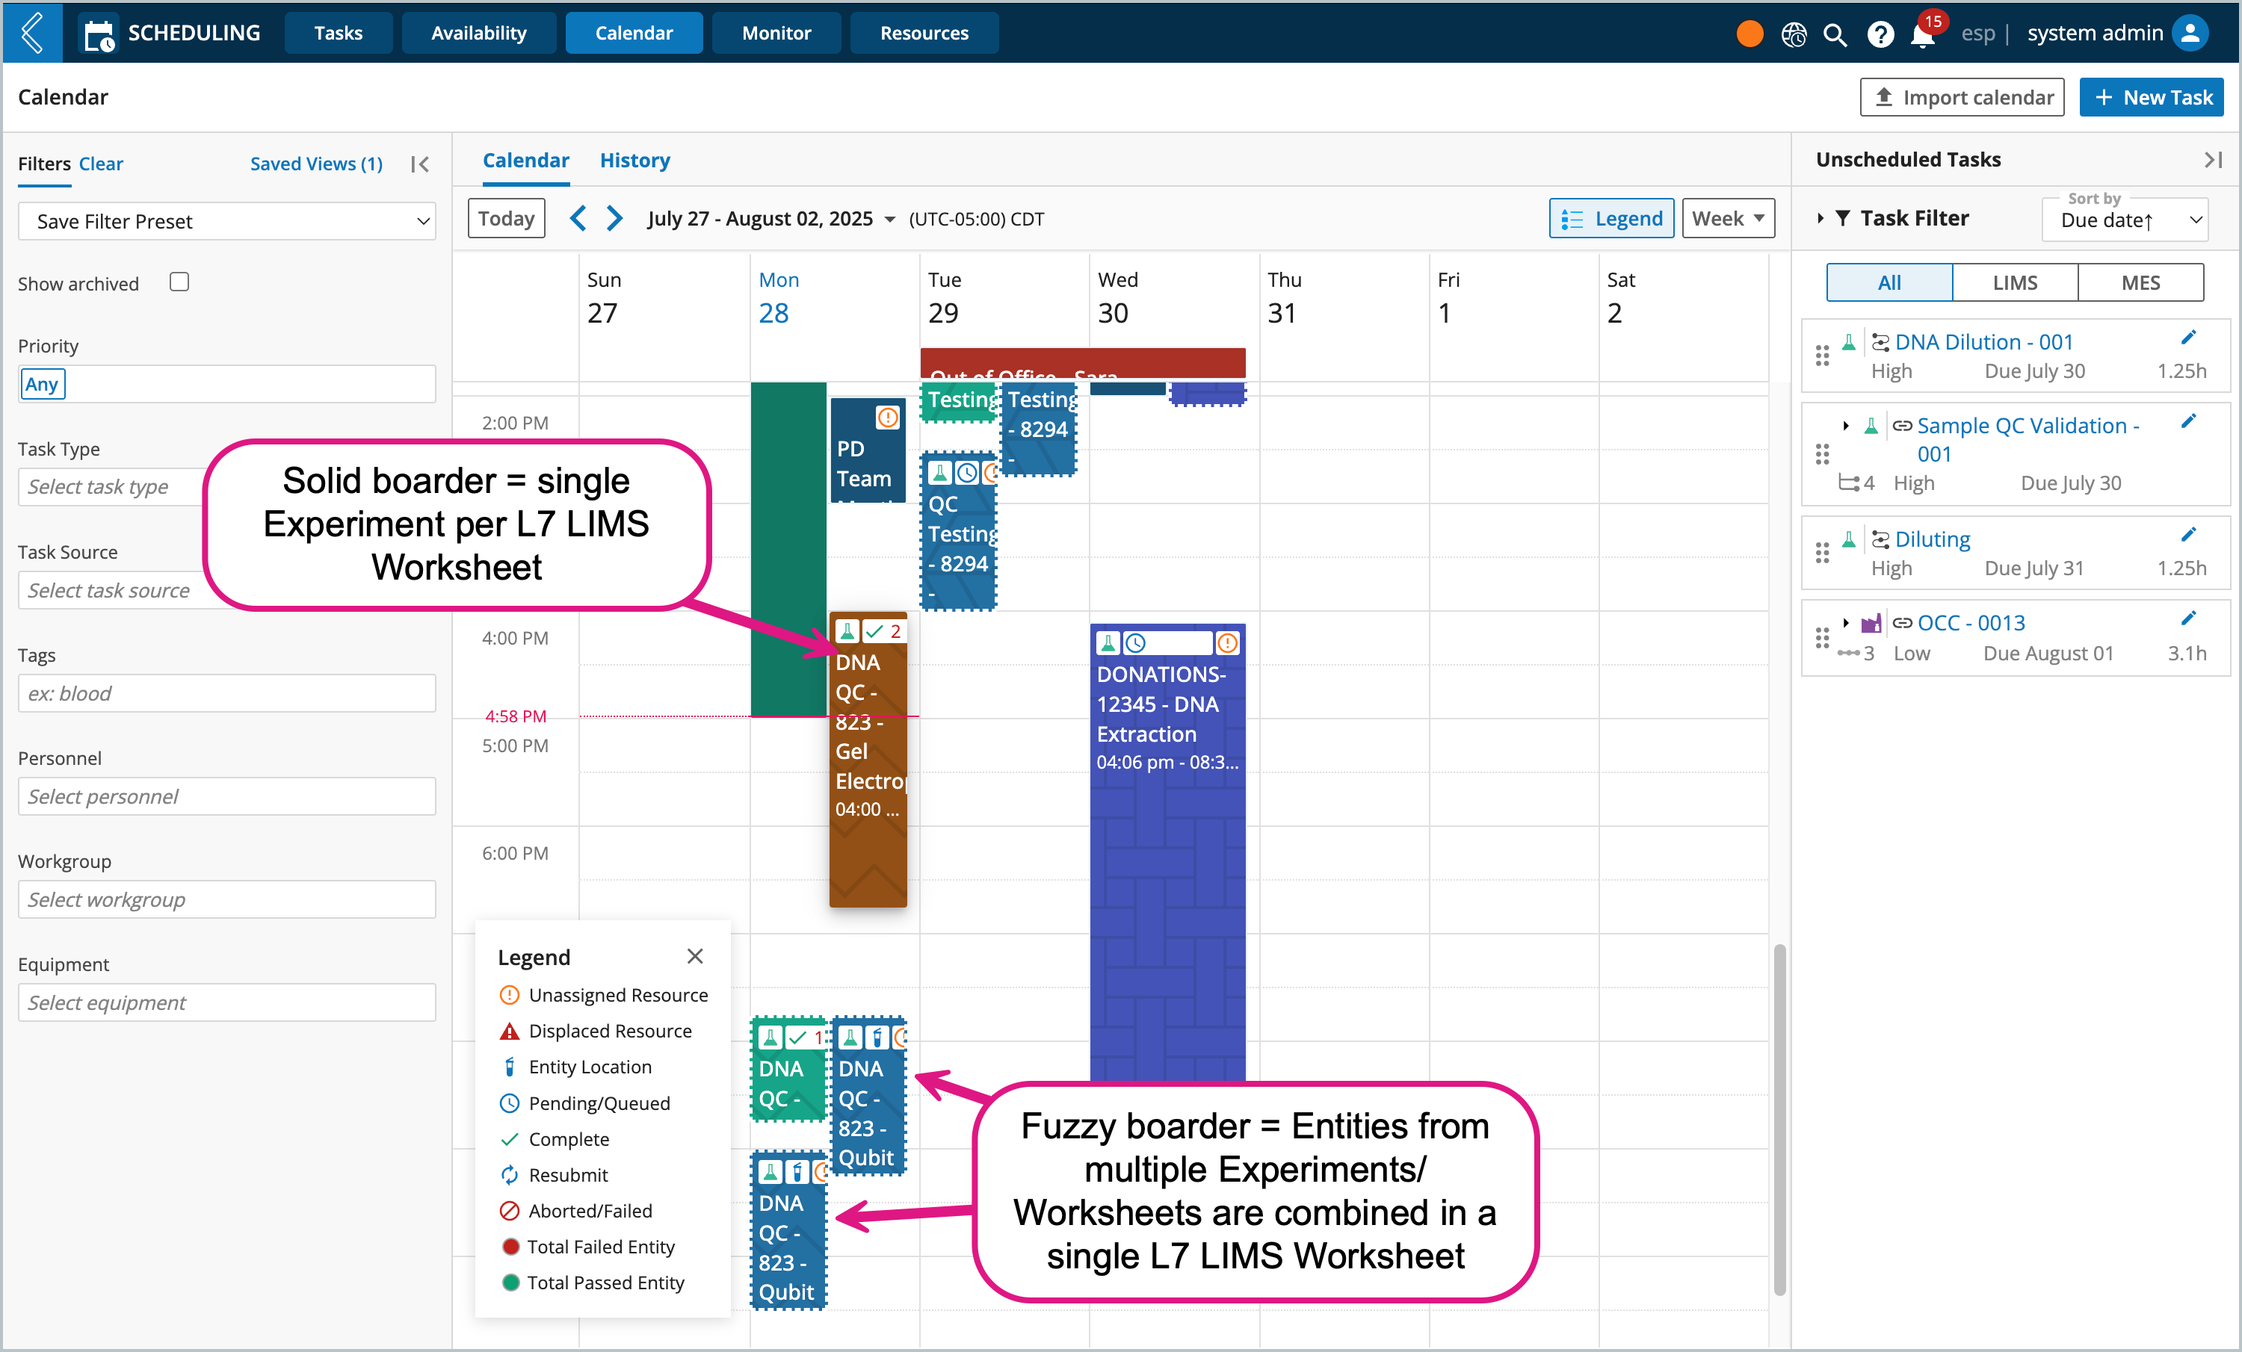2242x1352 pixels.
Task: Click Import calendar button
Action: pos(1962,97)
